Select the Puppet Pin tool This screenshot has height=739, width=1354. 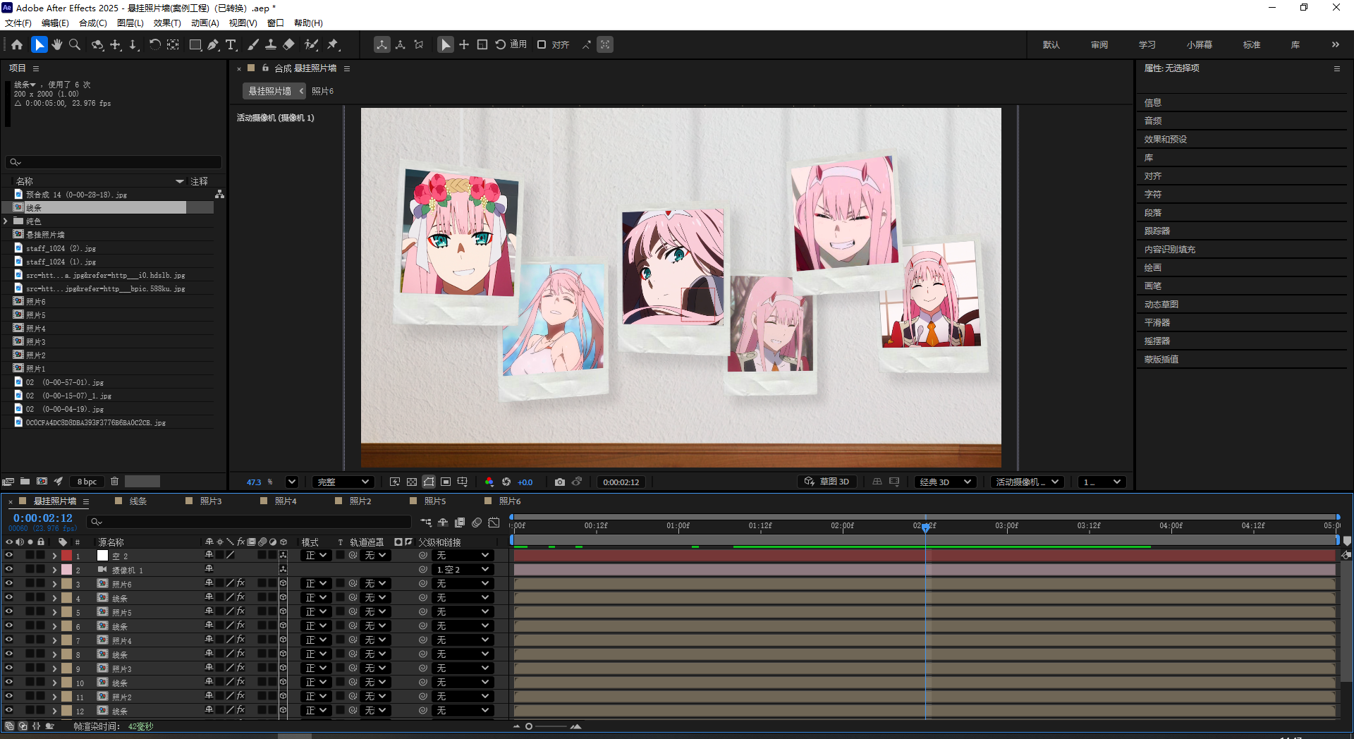pyautogui.click(x=333, y=44)
